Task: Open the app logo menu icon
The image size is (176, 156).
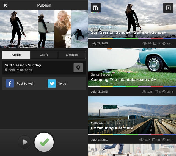Action: click(x=96, y=8)
